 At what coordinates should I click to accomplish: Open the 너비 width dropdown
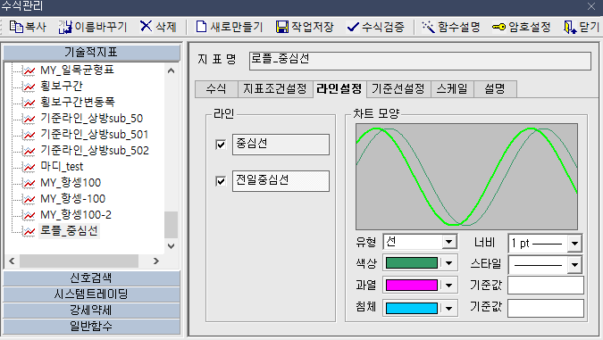click(574, 244)
